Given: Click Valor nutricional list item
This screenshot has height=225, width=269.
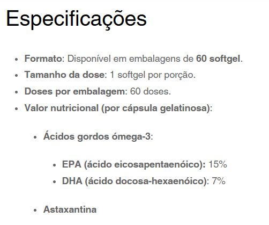Looking at the screenshot, I should (x=118, y=108).
